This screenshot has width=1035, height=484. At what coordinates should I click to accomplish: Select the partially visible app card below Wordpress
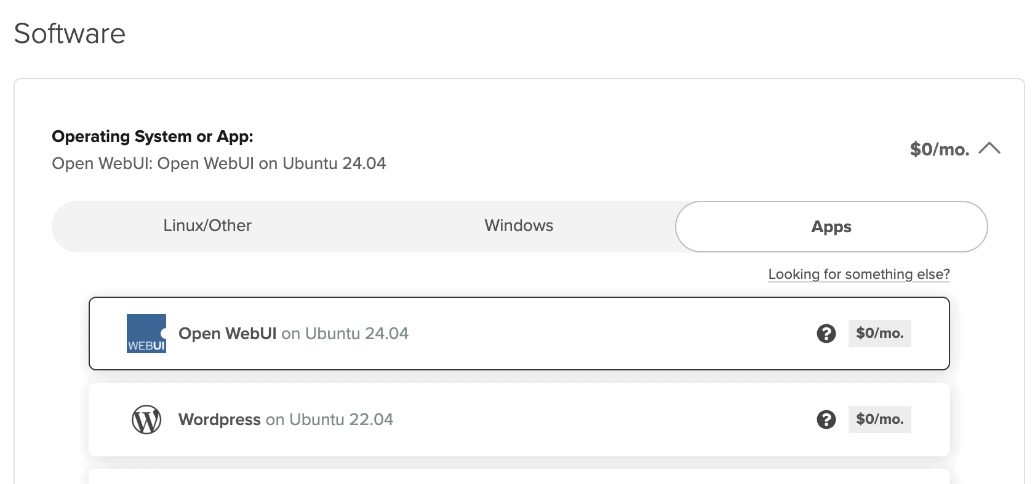point(519,477)
